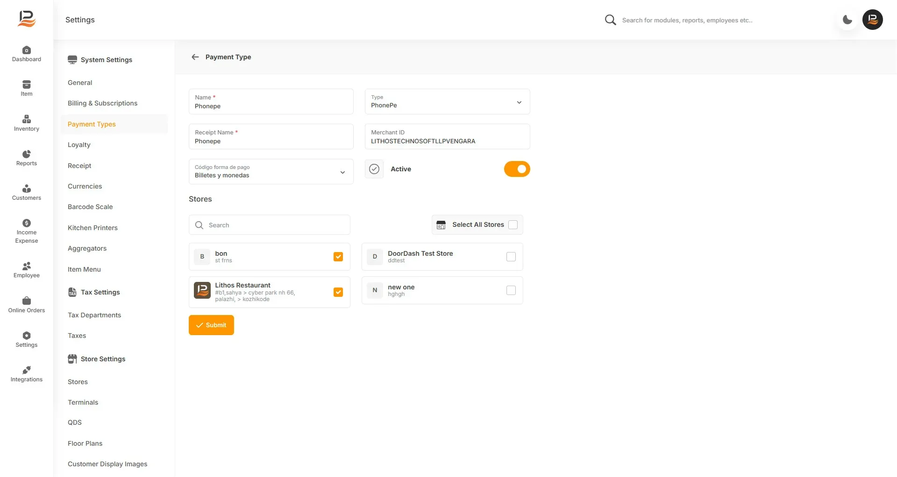Click the Name field containing Phonepe
Screen dimensions: 897x477
pos(271,102)
